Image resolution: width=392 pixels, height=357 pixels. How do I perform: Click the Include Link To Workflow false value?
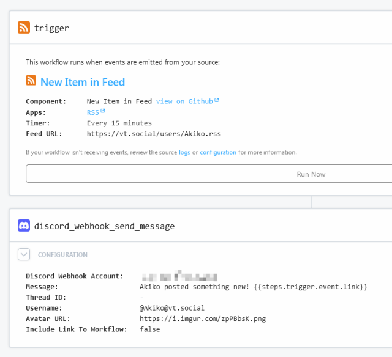[149, 329]
